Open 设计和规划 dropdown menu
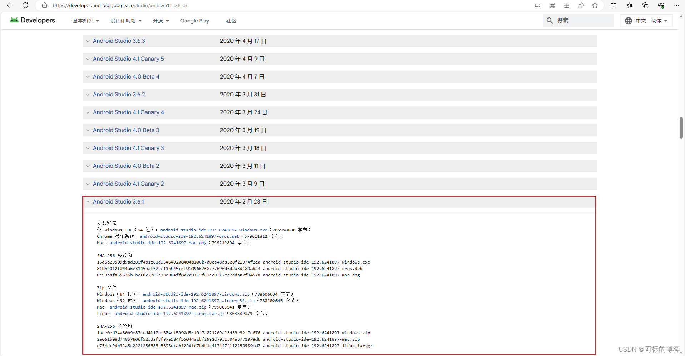The width and height of the screenshot is (685, 356). [x=126, y=21]
